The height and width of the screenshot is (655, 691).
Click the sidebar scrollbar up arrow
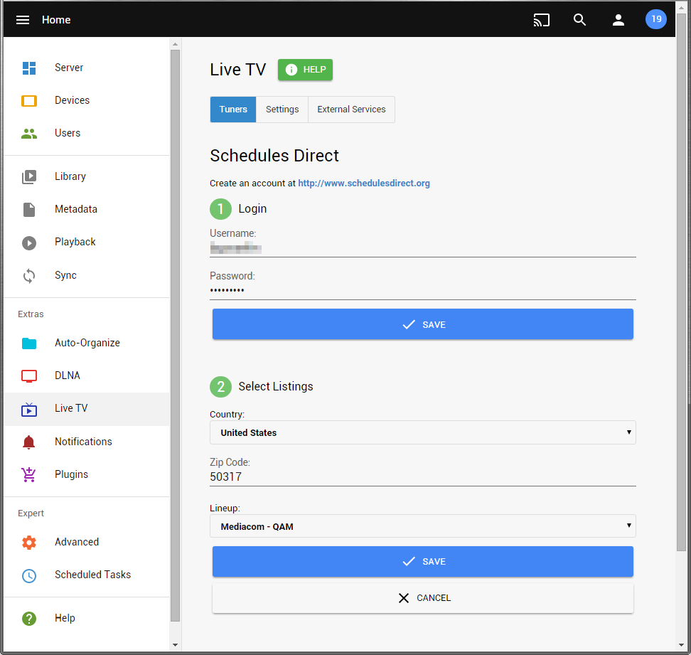pos(175,44)
